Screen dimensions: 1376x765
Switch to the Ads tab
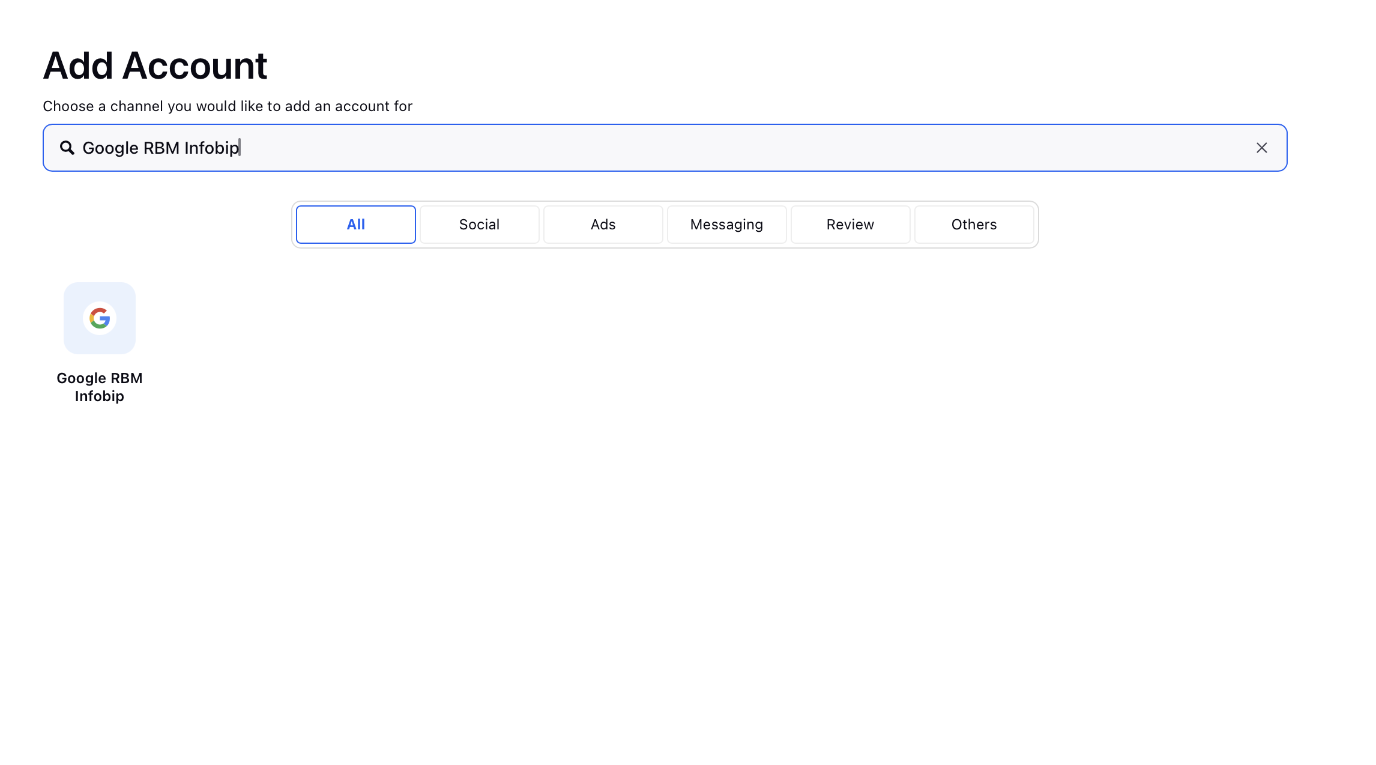point(603,225)
